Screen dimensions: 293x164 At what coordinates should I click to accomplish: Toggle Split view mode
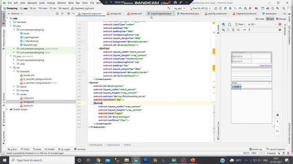[270, 19]
